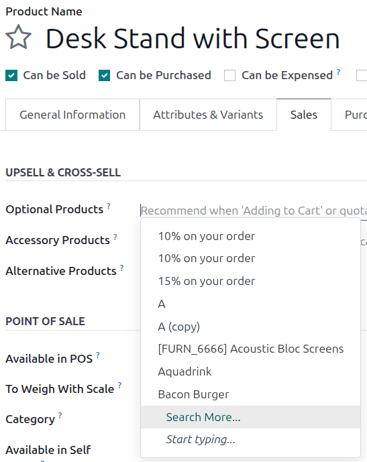
Task: Show help tooltip for Alternative Products
Action: pyautogui.click(x=121, y=268)
